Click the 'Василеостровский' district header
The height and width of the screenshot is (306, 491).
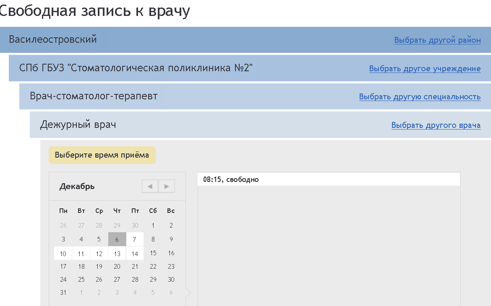tap(53, 40)
